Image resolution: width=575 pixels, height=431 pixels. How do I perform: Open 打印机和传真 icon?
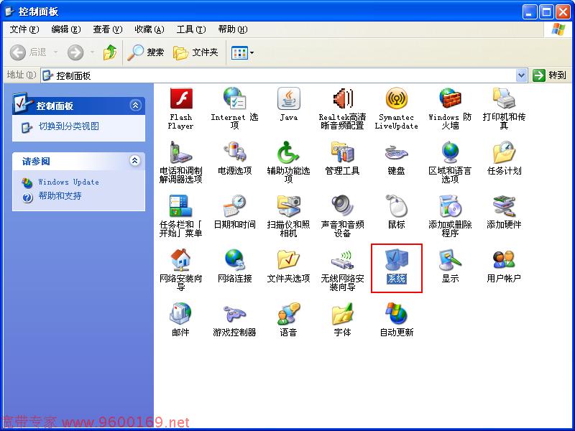[504, 108]
